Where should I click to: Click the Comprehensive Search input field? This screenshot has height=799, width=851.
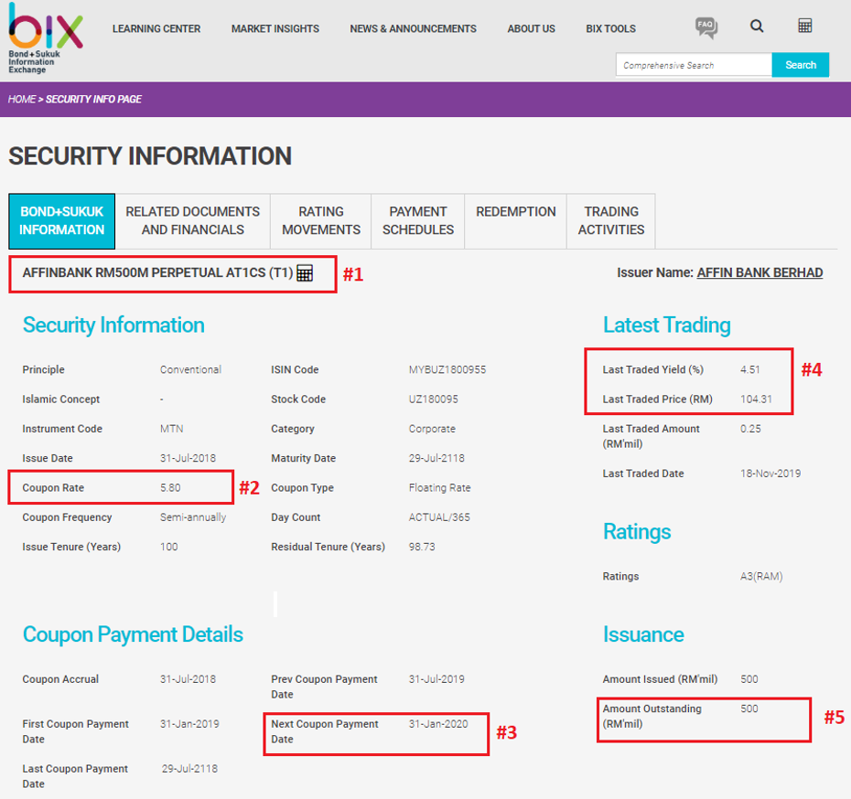point(693,64)
